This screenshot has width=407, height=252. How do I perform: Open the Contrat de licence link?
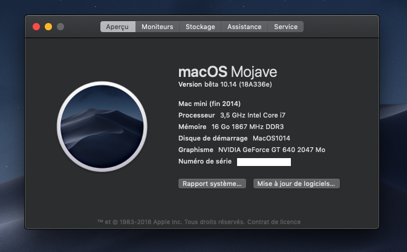274,222
